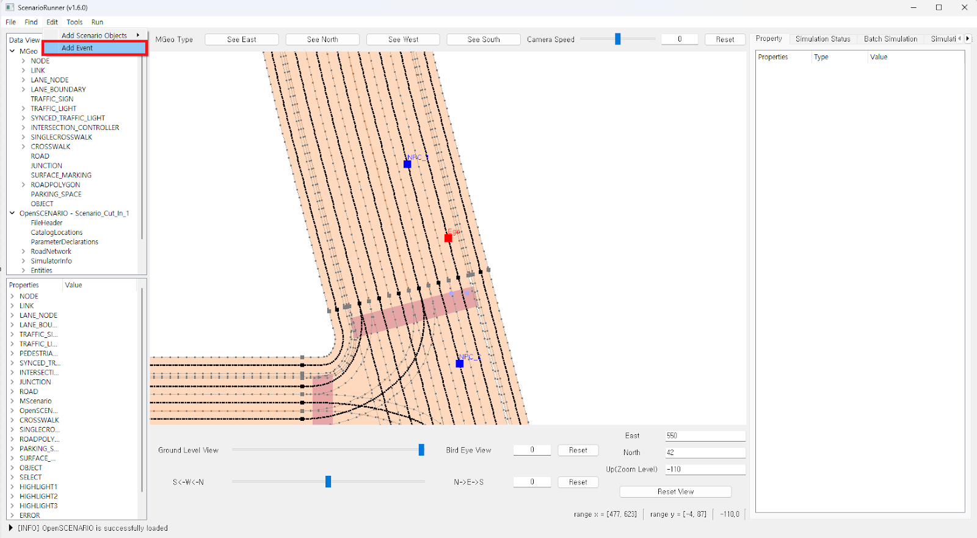Viewport: 977px width, 538px height.
Task: Select the upper blue NPC marker
Action: click(x=407, y=164)
